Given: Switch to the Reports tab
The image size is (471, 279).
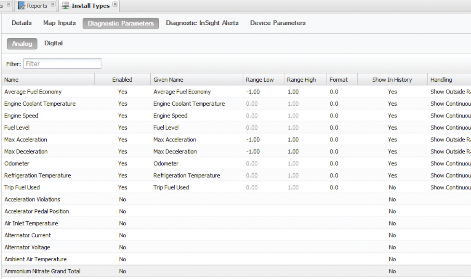Looking at the screenshot, I should [37, 6].
